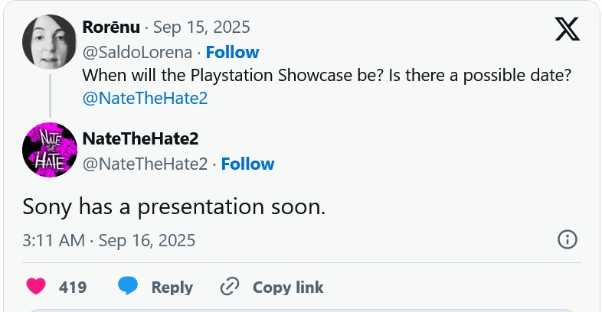Viewport: 602px width, 312px height.
Task: Open the Rorēnu display name link
Action: (x=111, y=28)
